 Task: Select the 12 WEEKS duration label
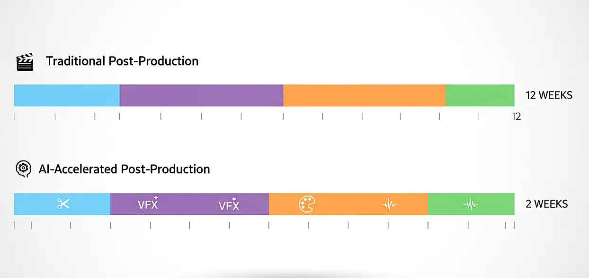pyautogui.click(x=549, y=95)
